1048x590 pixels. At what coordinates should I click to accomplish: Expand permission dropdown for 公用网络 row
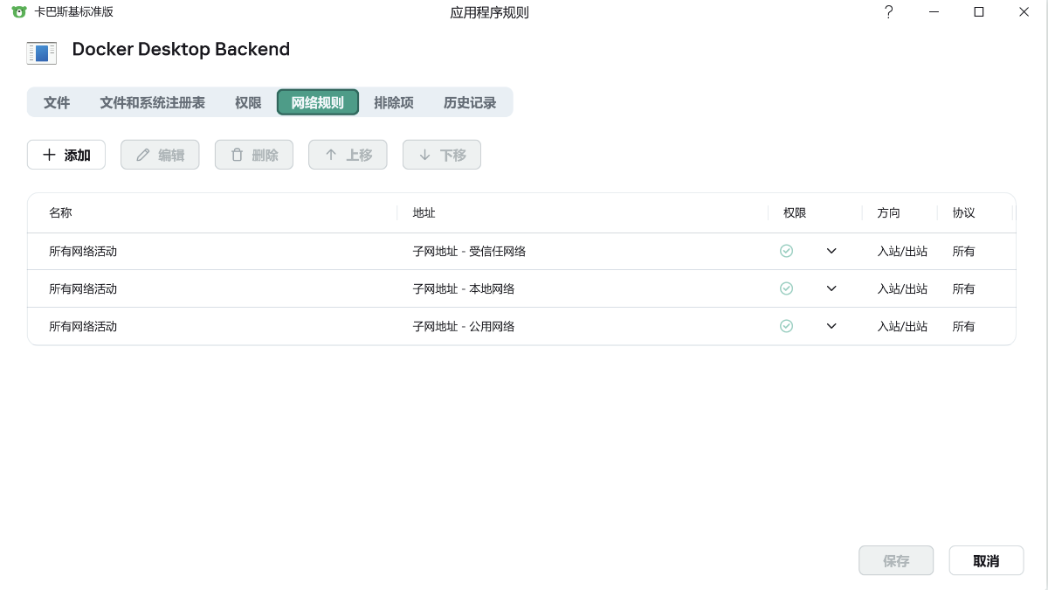click(x=831, y=326)
